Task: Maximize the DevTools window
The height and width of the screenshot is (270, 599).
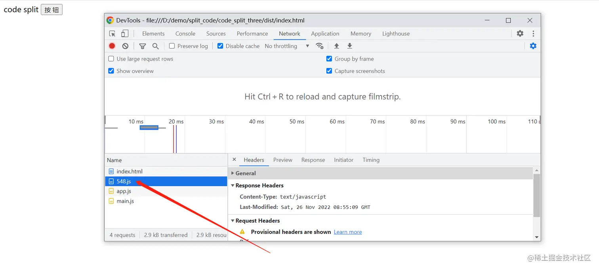Action: click(x=508, y=20)
